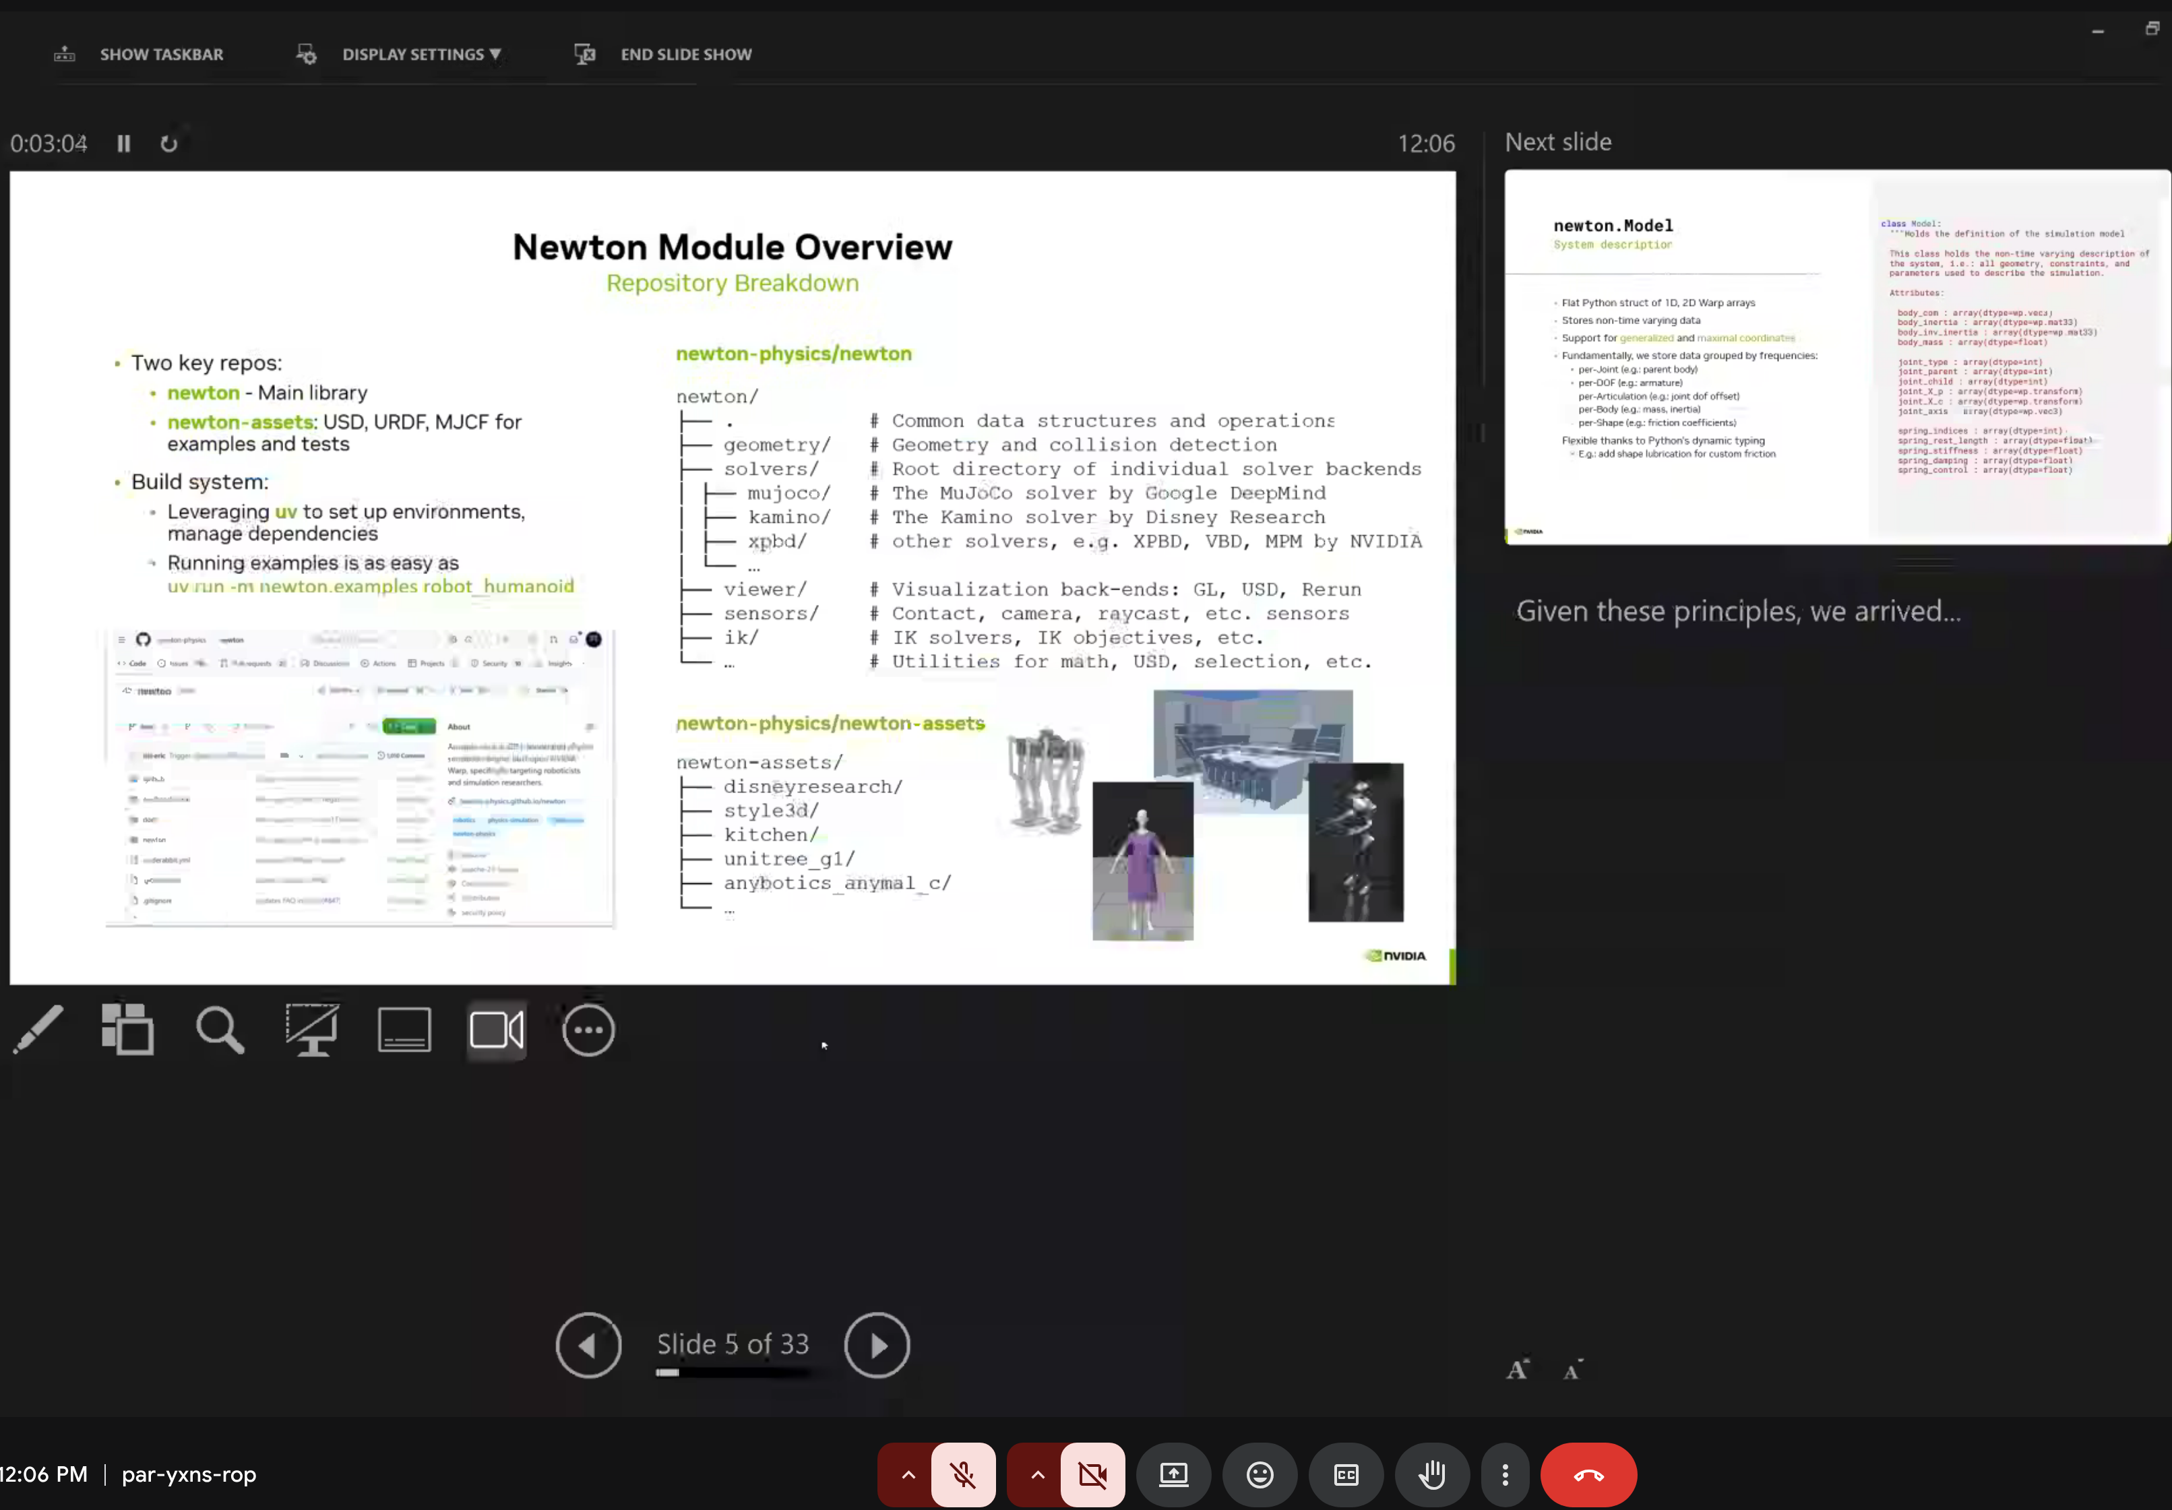
Task: Select the pen annotation tool
Action: tap(39, 1030)
